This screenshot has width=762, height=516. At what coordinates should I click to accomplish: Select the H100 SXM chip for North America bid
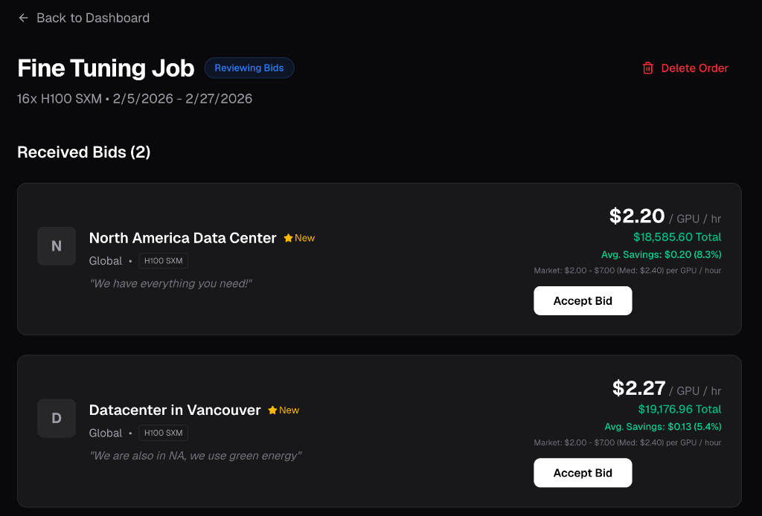pos(163,261)
